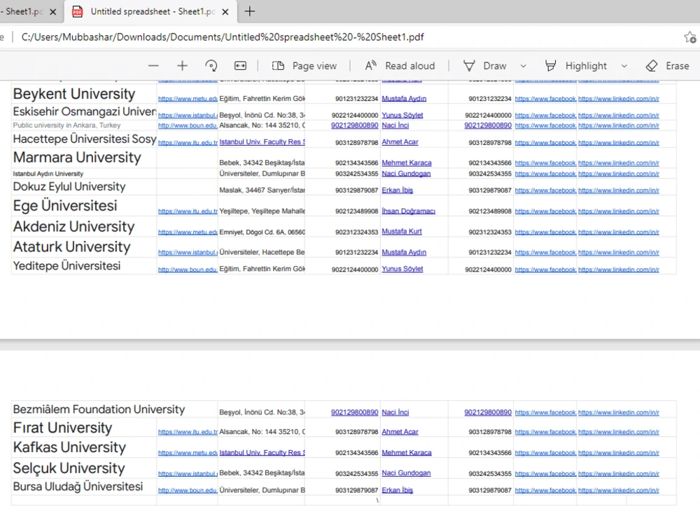Expand the Draw options dropdown

coord(523,66)
